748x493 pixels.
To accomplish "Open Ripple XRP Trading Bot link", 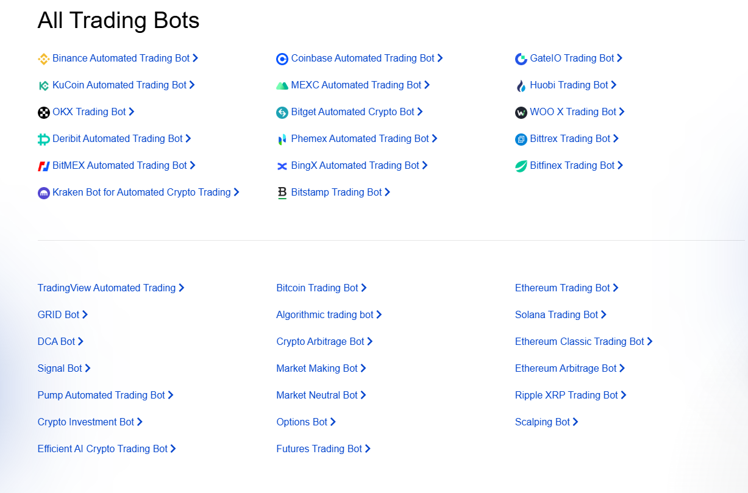I will [x=571, y=395].
